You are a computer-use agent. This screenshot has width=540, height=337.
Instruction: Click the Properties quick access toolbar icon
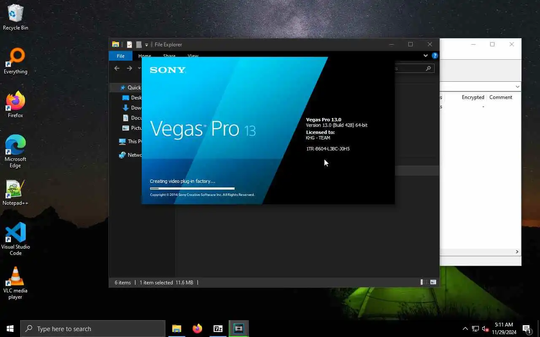tap(130, 44)
